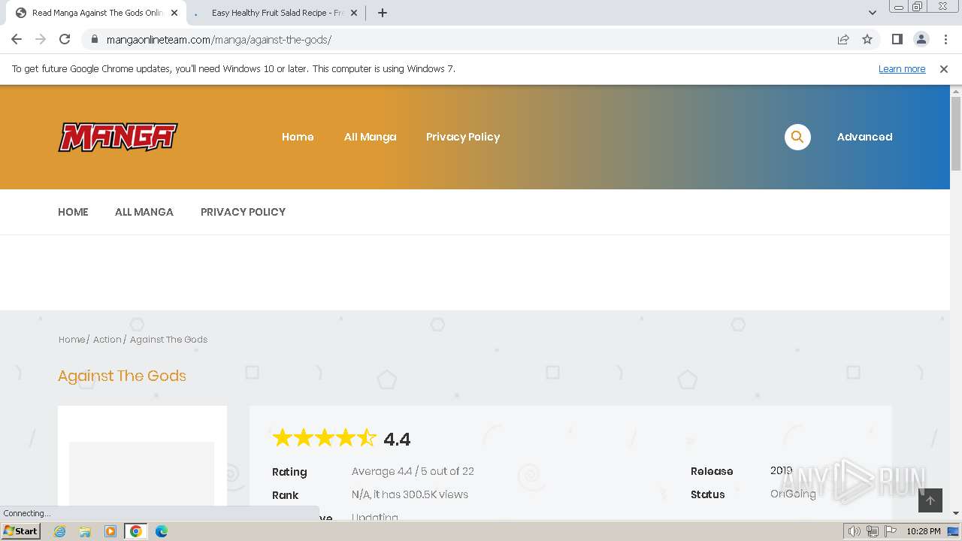Open a new tab with plus button
962x541 pixels.
pyautogui.click(x=382, y=13)
